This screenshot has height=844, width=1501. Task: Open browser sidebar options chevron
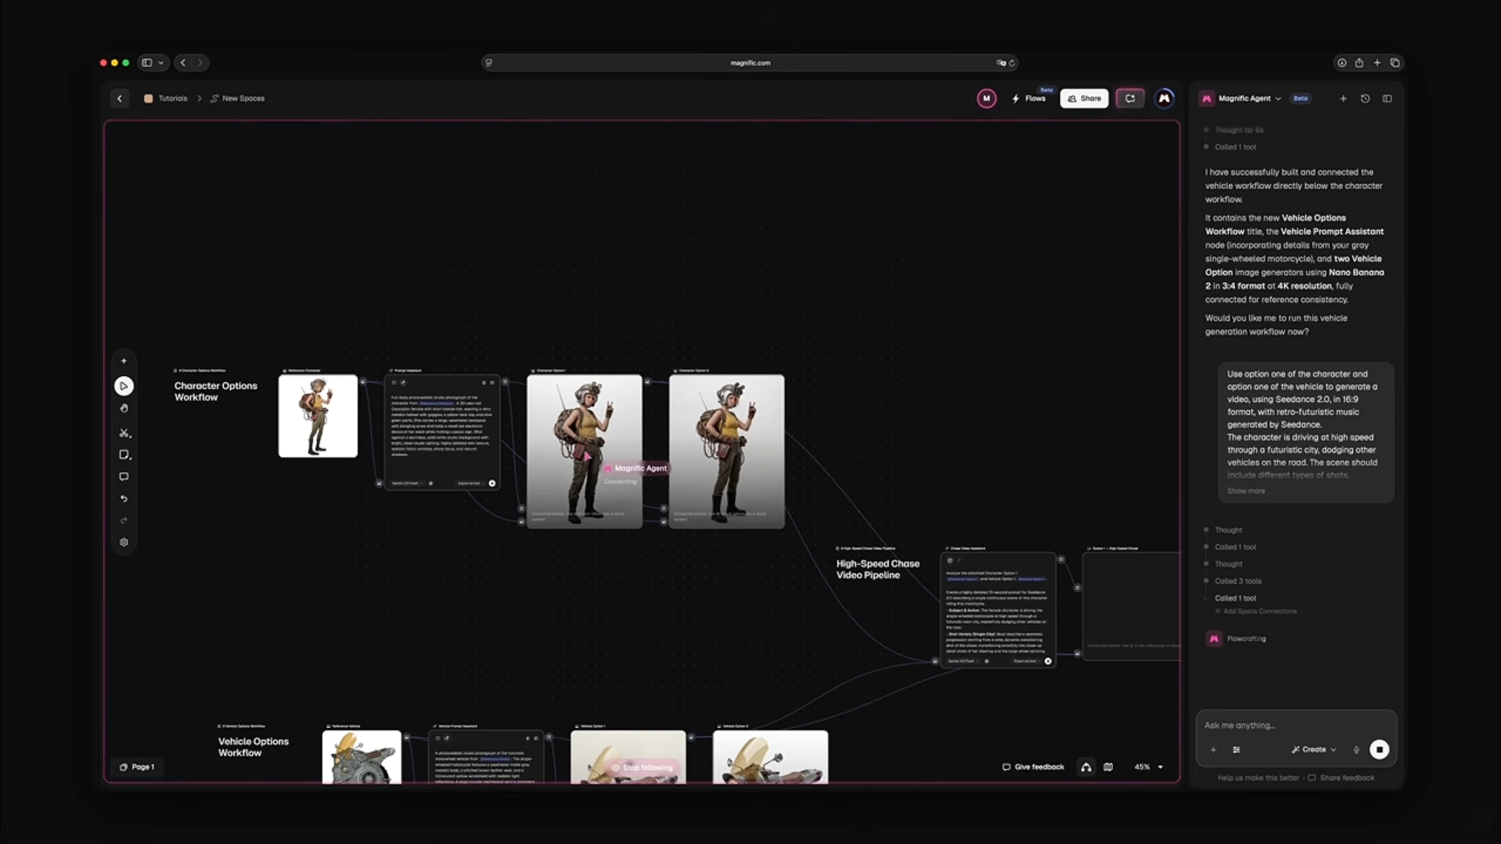[x=161, y=63]
